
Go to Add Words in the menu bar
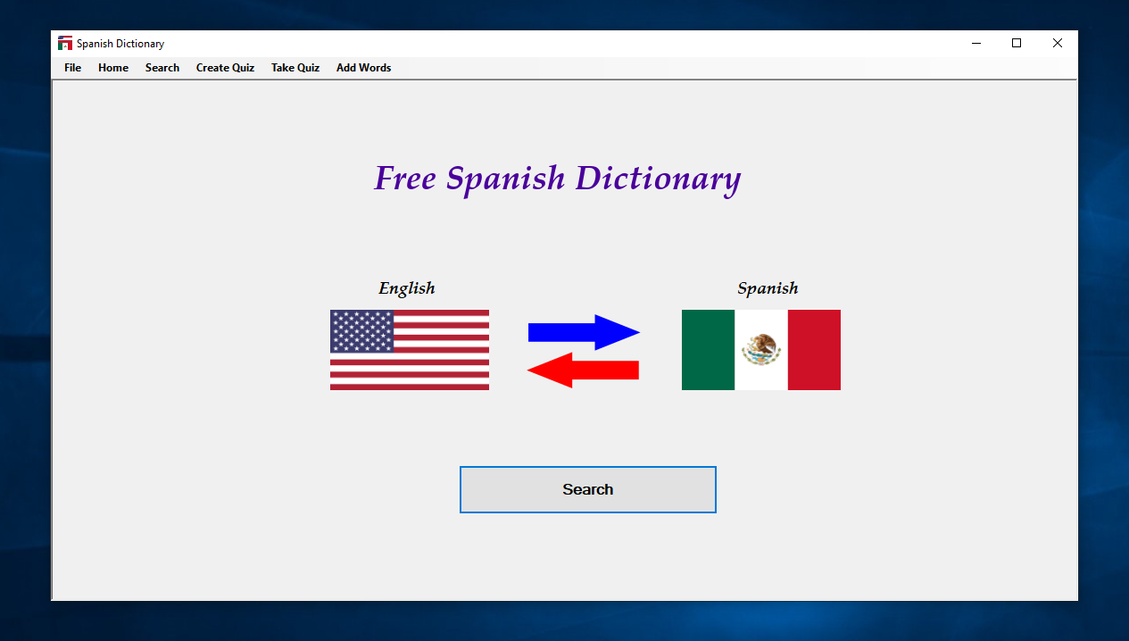coord(363,68)
